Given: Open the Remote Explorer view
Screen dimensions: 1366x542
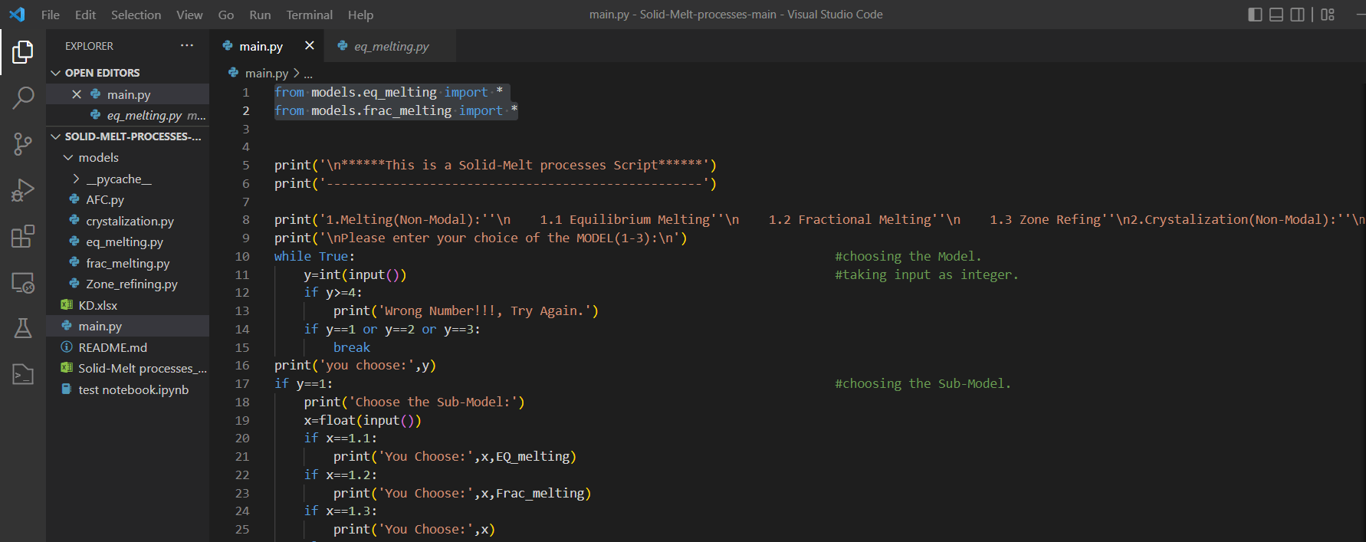Looking at the screenshot, I should (x=23, y=282).
